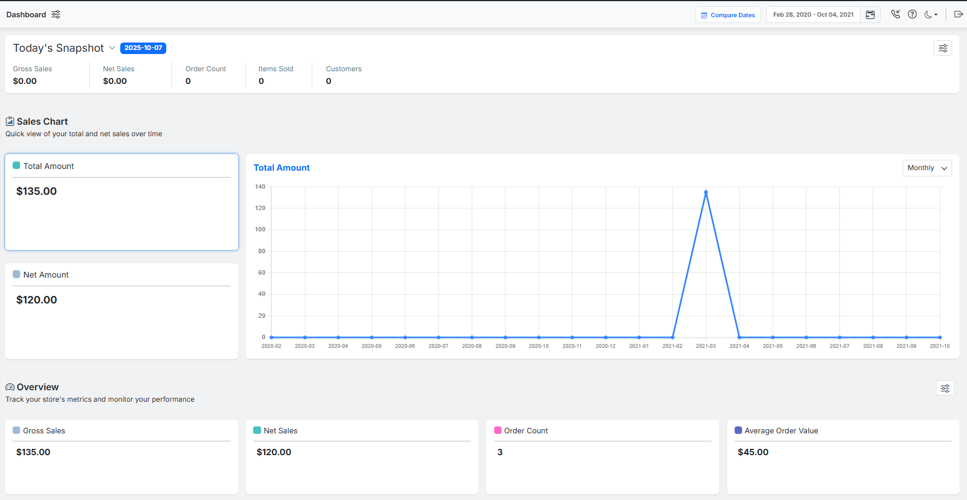Click the $120.00 Net Amount value
The height and width of the screenshot is (500, 967).
click(x=36, y=300)
